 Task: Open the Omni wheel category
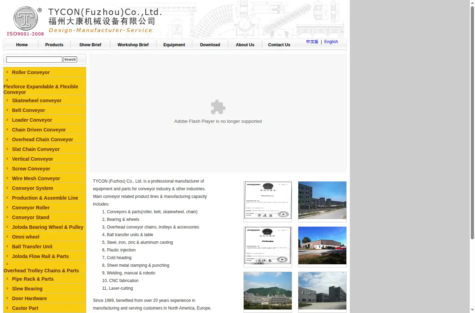point(26,237)
